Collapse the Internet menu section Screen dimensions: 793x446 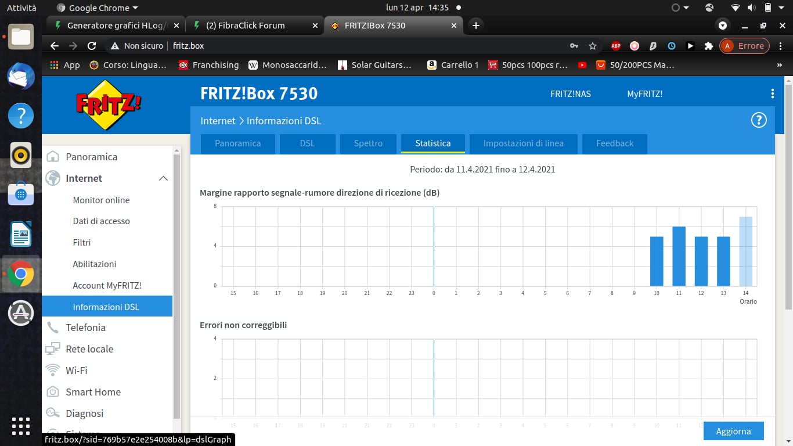(163, 178)
